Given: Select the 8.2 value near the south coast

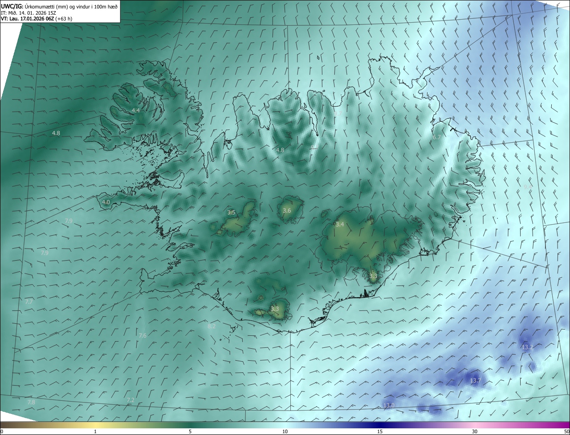Looking at the screenshot, I should [212, 326].
